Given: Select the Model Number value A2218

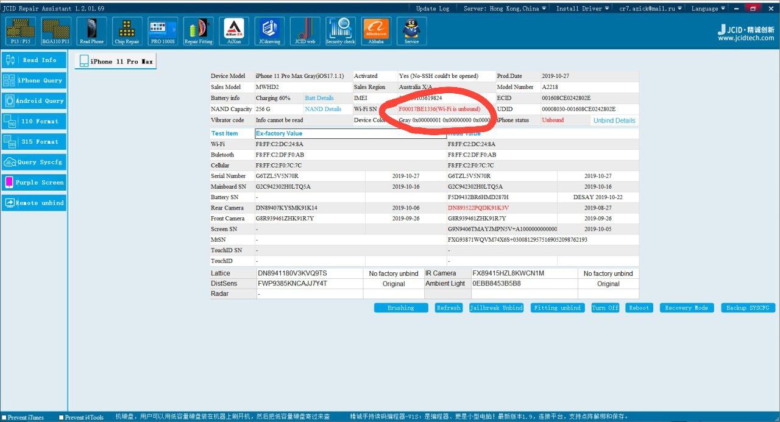Looking at the screenshot, I should [550, 87].
